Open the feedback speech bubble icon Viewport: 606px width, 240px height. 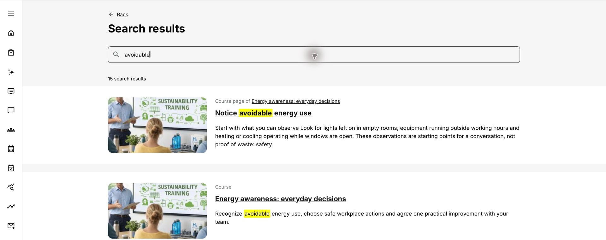(x=11, y=110)
